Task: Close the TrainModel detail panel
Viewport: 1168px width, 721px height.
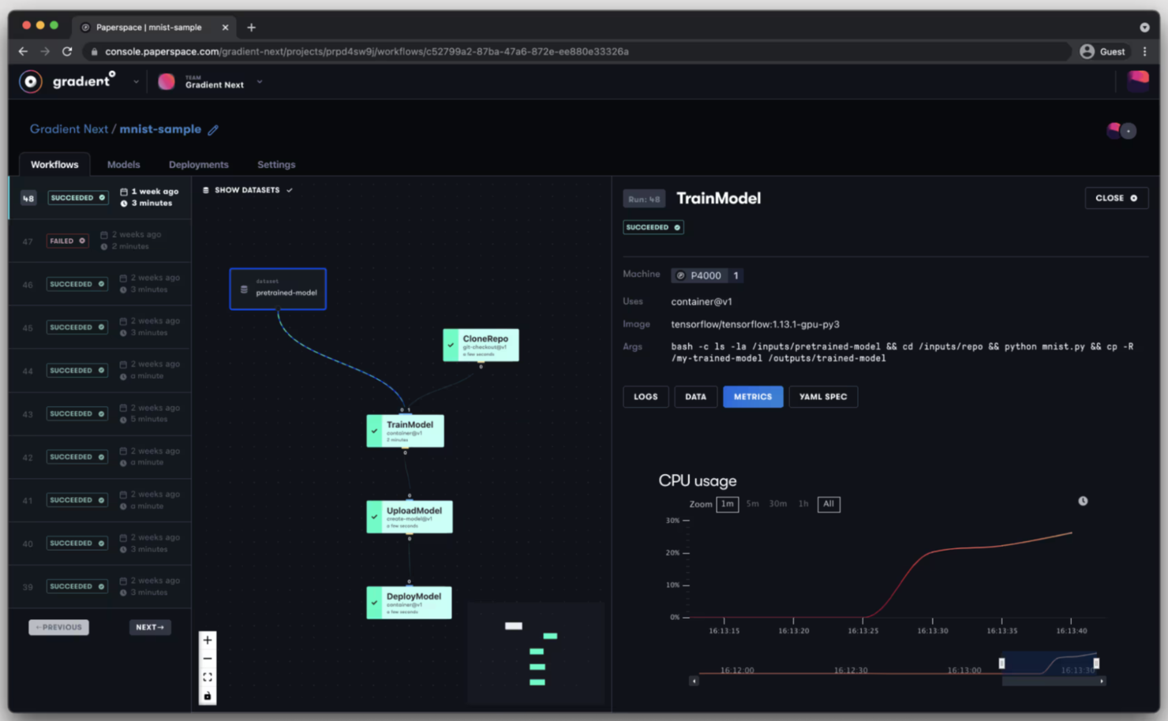Action: [x=1116, y=198]
